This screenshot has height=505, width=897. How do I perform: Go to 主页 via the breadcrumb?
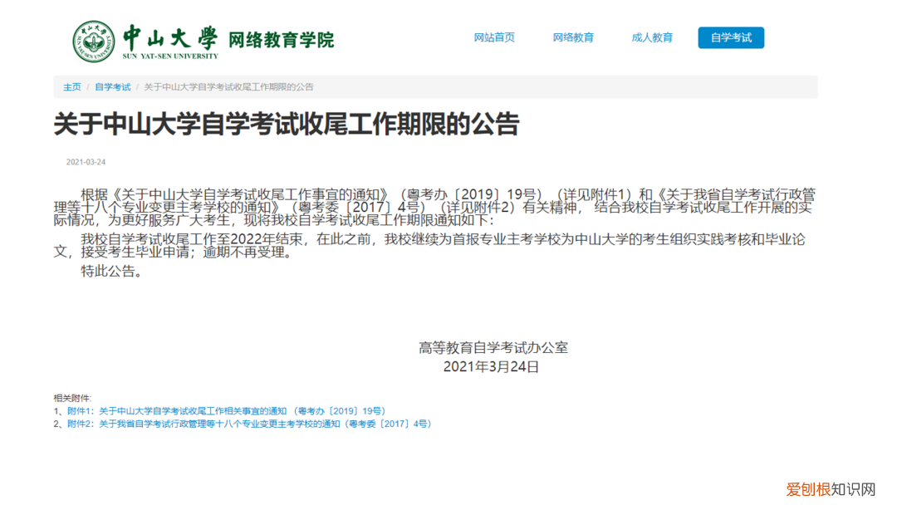tap(71, 86)
